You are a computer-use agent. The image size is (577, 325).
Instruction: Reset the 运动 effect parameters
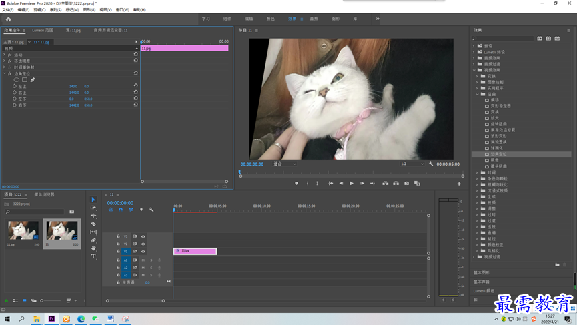click(136, 54)
